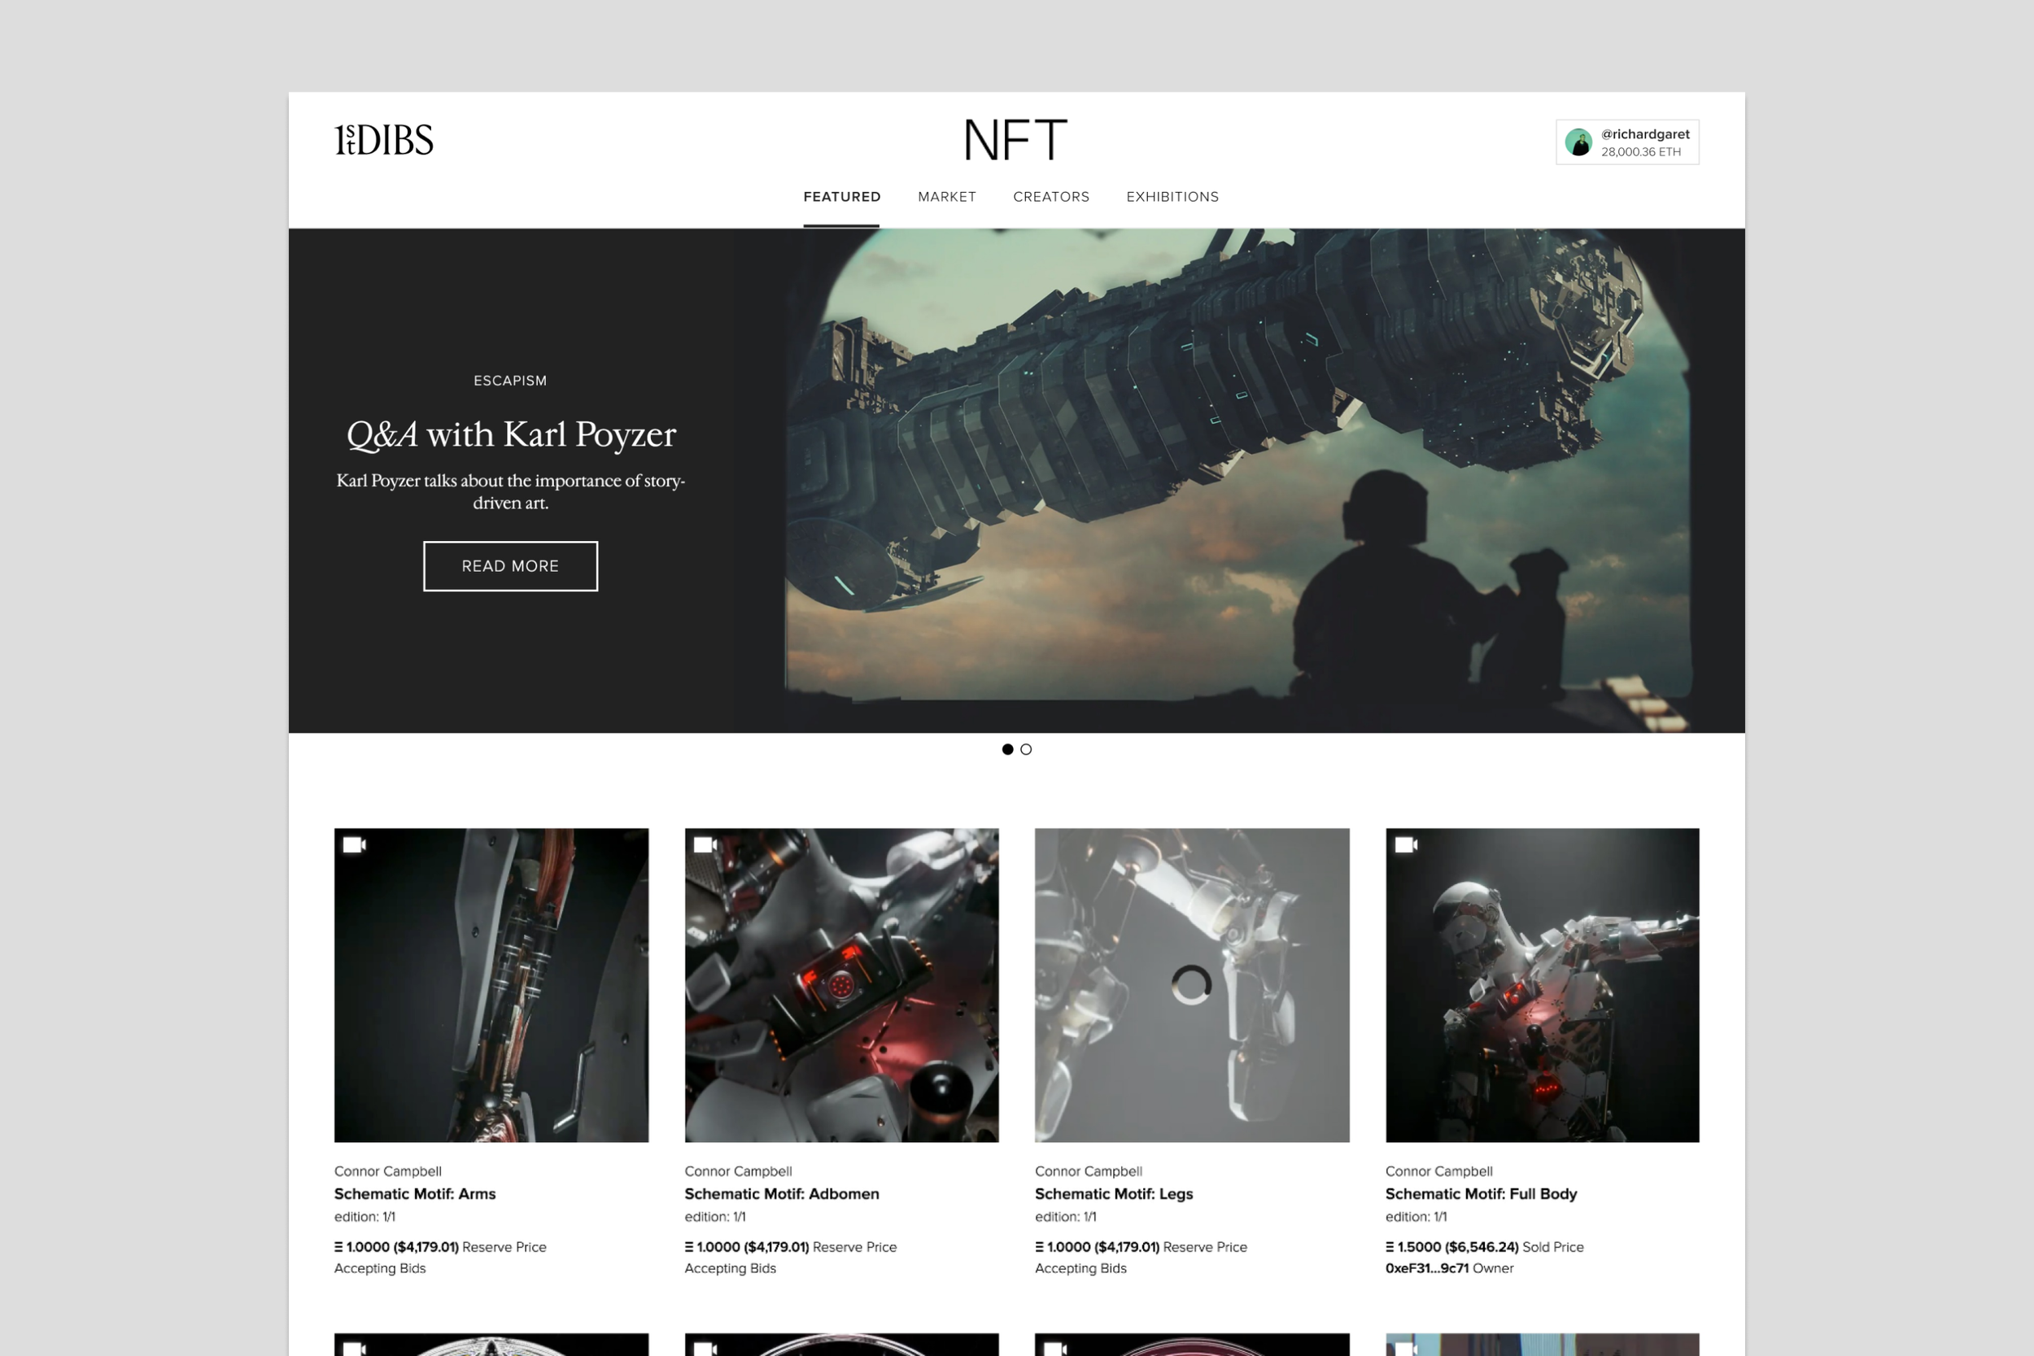
Task: Go to the Creators tab
Action: [1050, 197]
